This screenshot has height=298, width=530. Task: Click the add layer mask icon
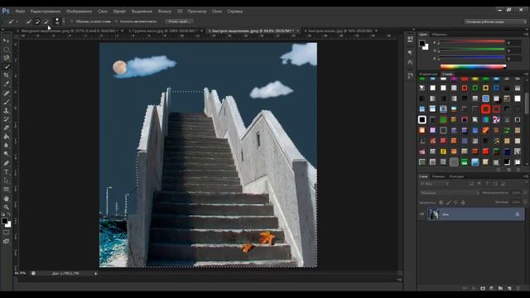tap(483, 288)
